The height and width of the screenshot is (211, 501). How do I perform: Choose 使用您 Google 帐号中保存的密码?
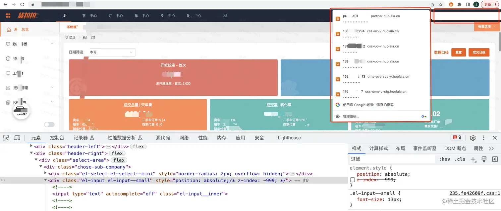[x=381, y=105]
